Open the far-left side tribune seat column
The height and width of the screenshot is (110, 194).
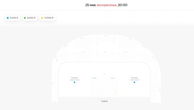(x=55, y=85)
